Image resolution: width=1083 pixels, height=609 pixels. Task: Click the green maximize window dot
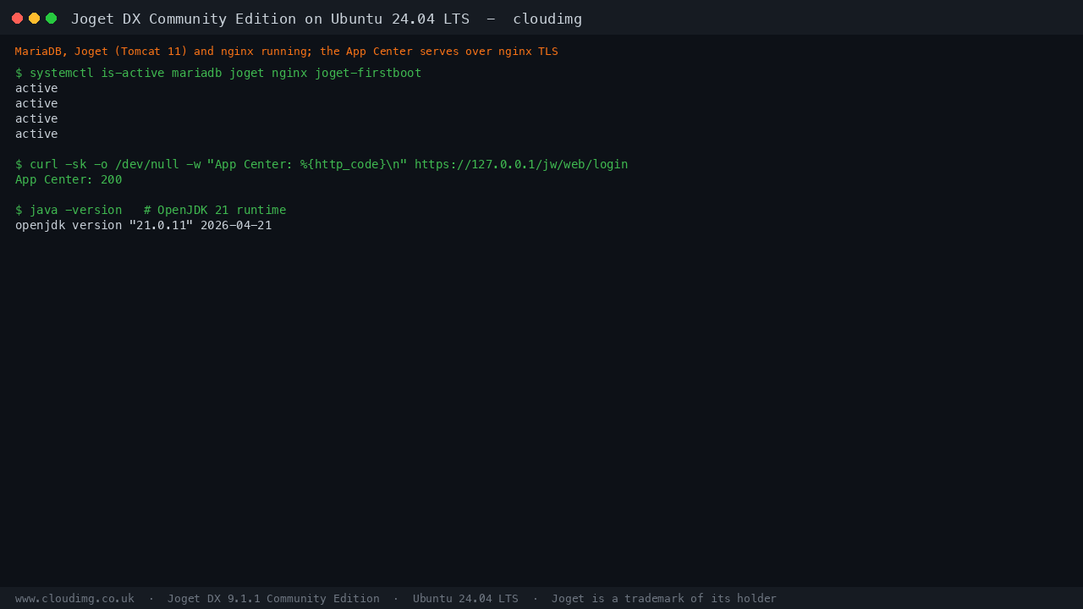tap(51, 18)
